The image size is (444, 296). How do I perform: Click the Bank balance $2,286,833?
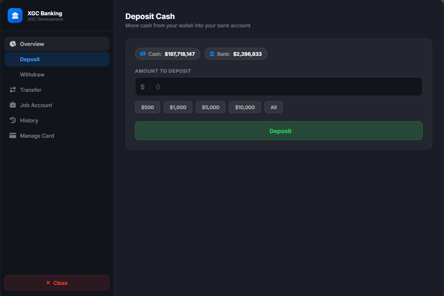pos(236,54)
